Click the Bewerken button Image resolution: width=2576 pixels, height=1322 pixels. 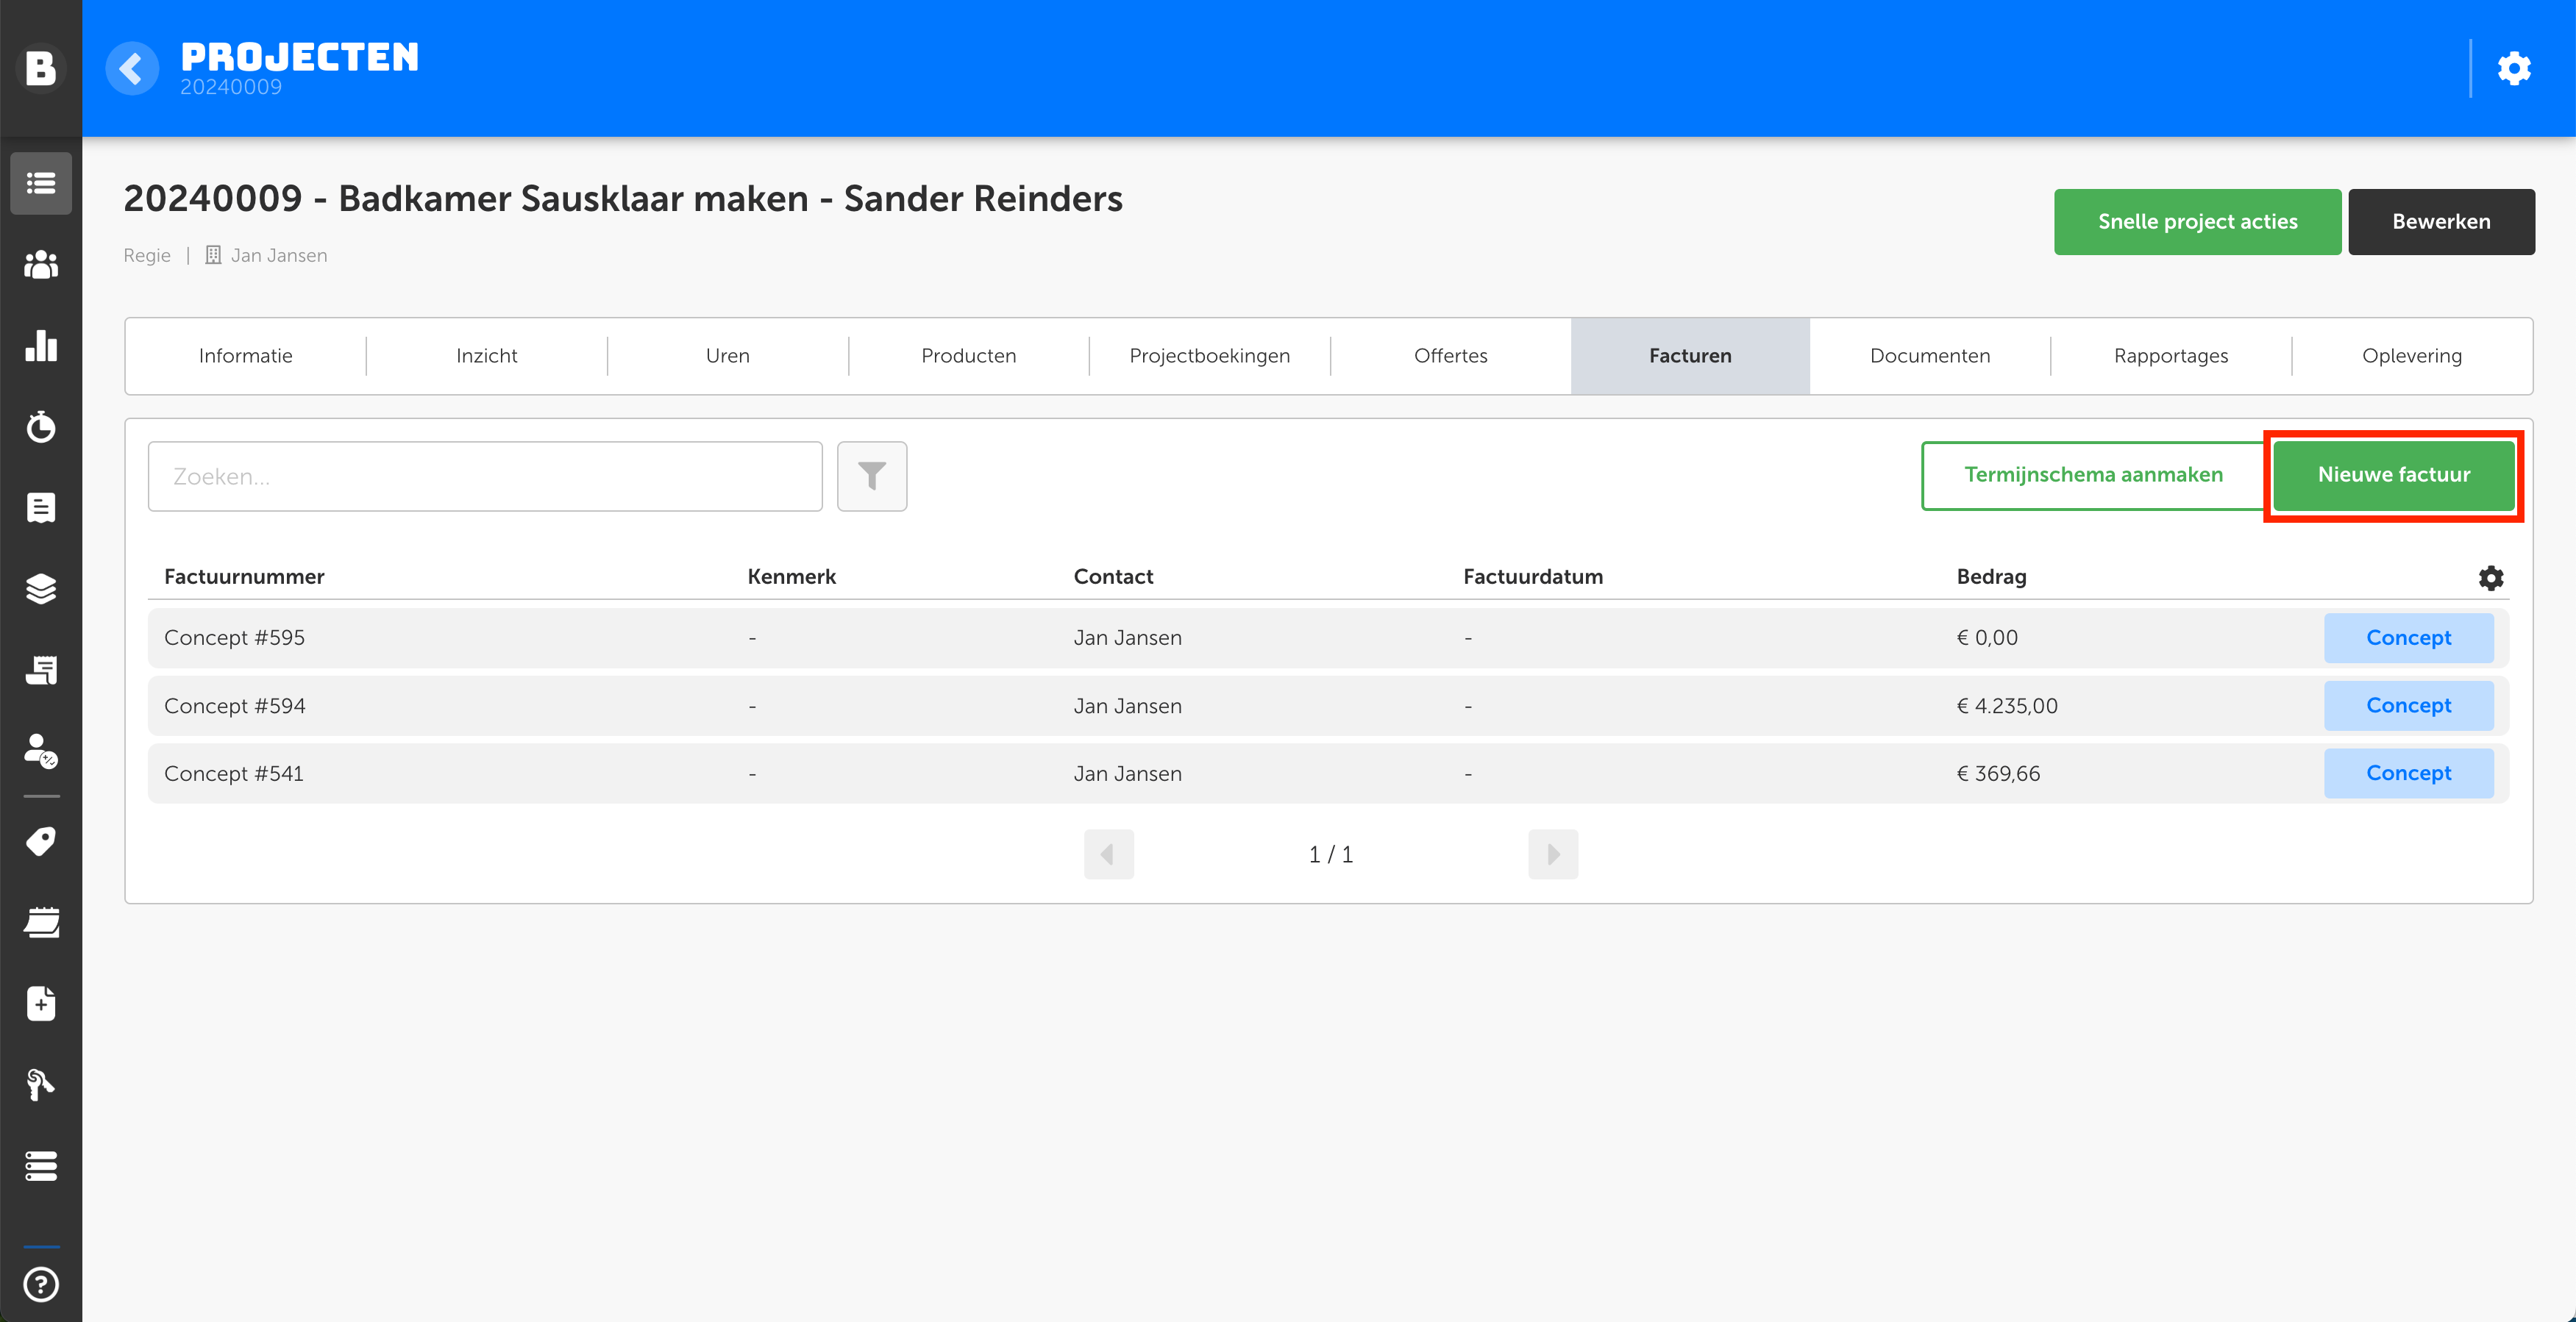pyautogui.click(x=2440, y=222)
